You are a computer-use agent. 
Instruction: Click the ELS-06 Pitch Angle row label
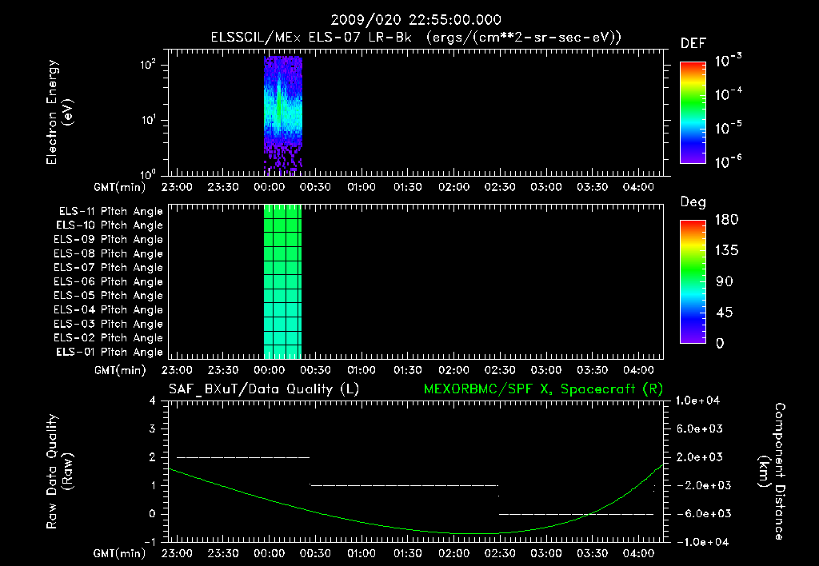(x=108, y=281)
